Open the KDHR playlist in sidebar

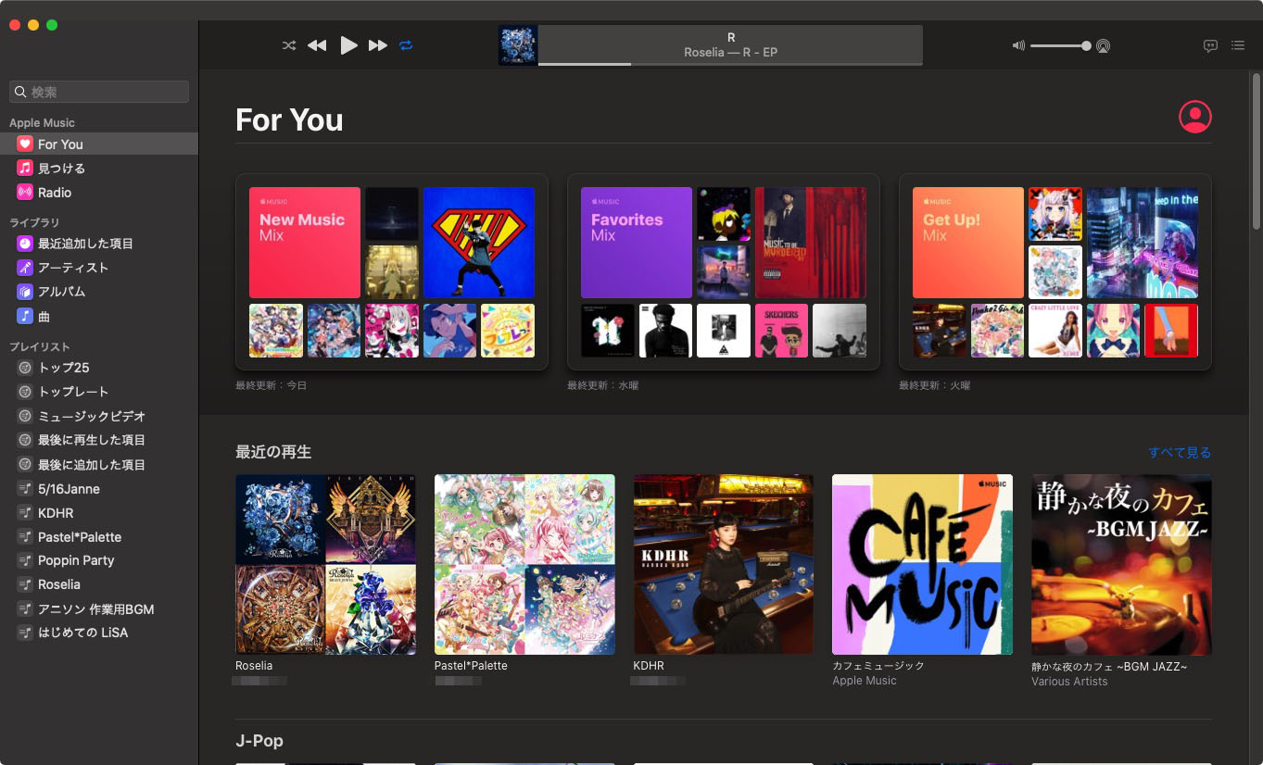click(99, 513)
